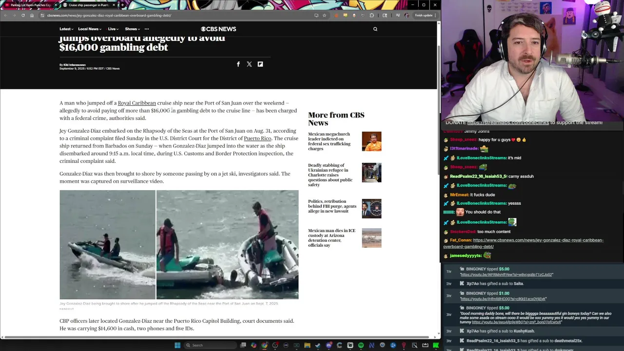Open Mexican megachurch leader indicted story

coord(329,141)
